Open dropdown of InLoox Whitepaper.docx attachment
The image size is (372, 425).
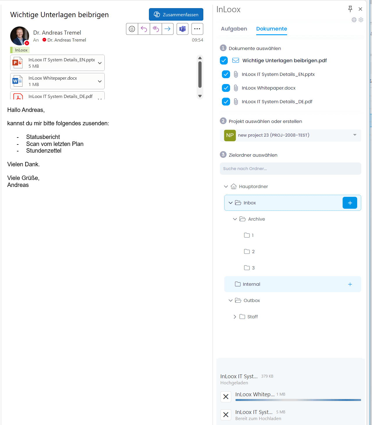point(100,81)
